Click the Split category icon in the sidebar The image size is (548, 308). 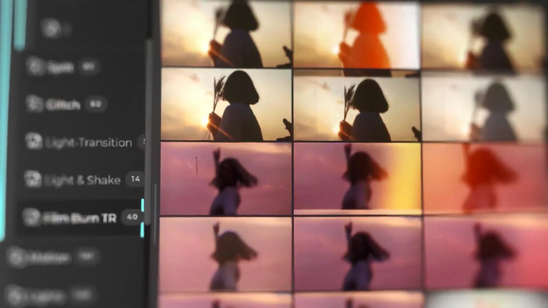point(35,66)
